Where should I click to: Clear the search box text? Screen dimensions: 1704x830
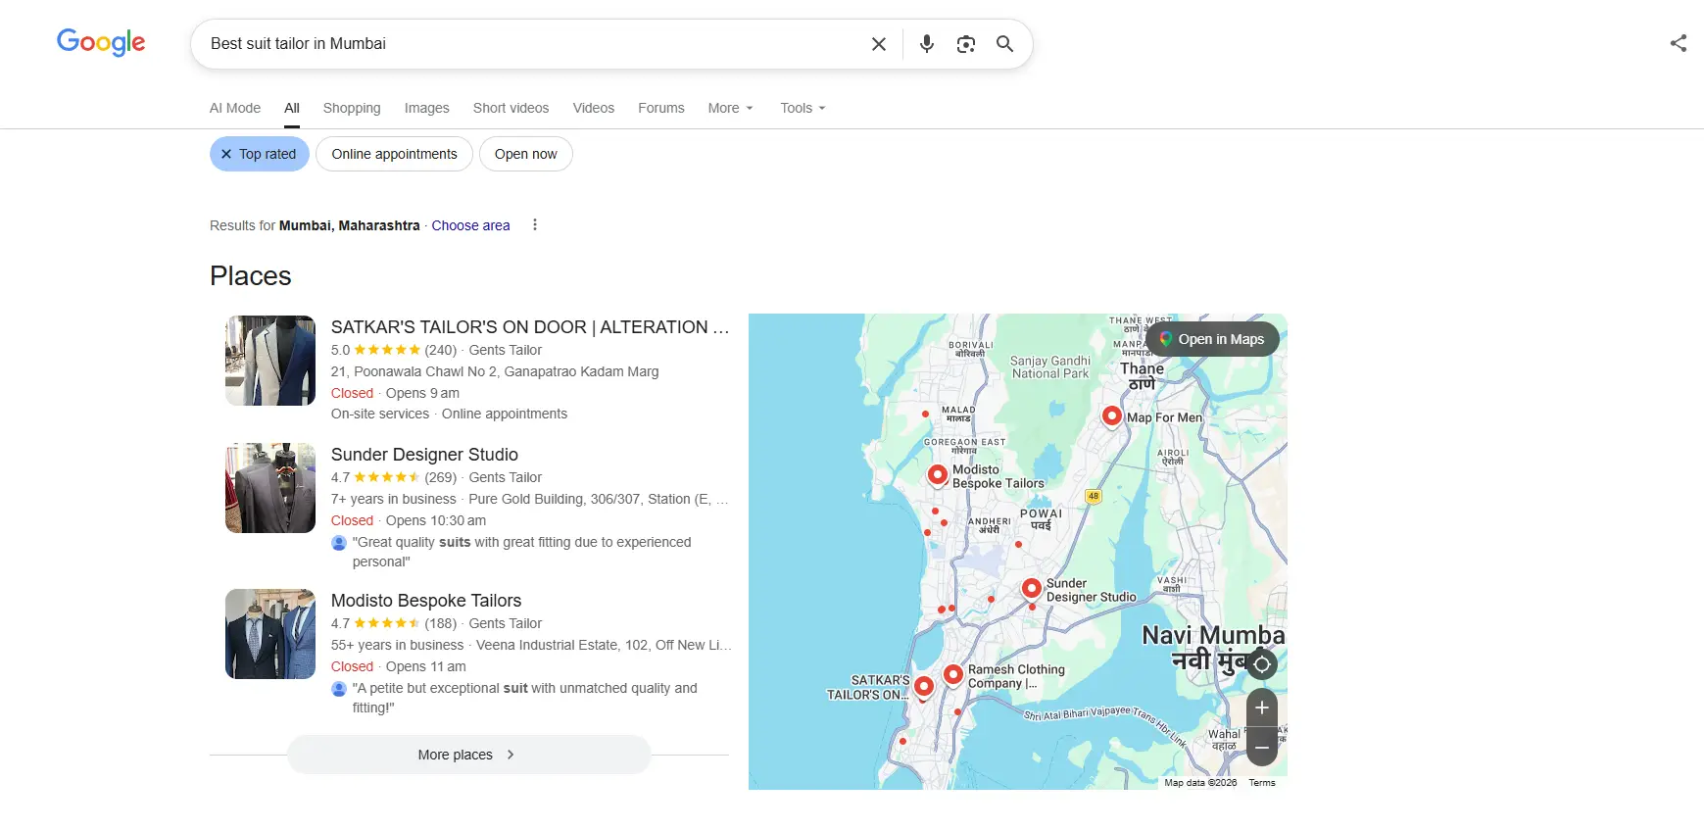click(878, 44)
